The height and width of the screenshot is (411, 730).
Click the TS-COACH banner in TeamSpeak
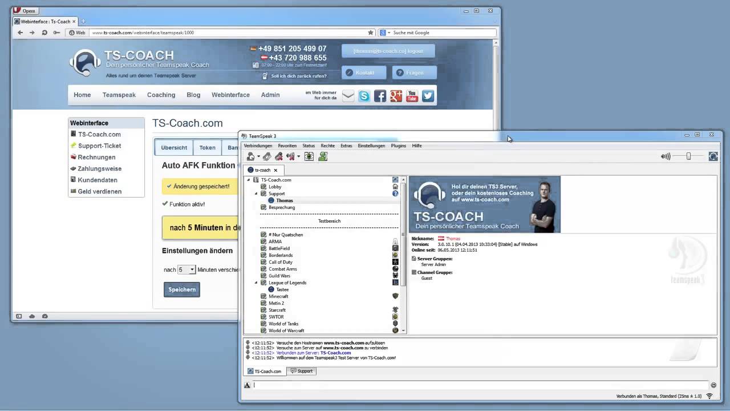coord(485,204)
